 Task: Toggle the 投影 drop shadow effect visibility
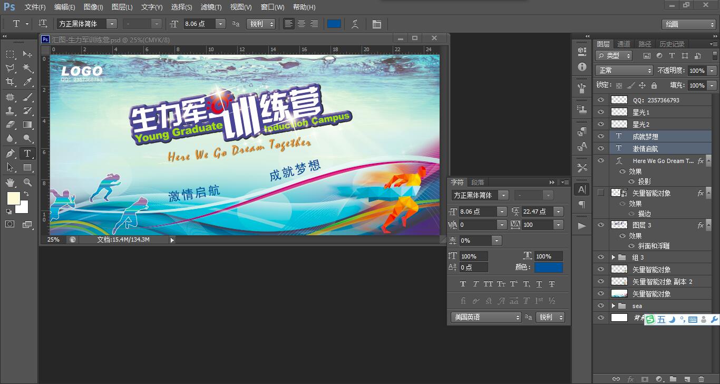click(632, 181)
